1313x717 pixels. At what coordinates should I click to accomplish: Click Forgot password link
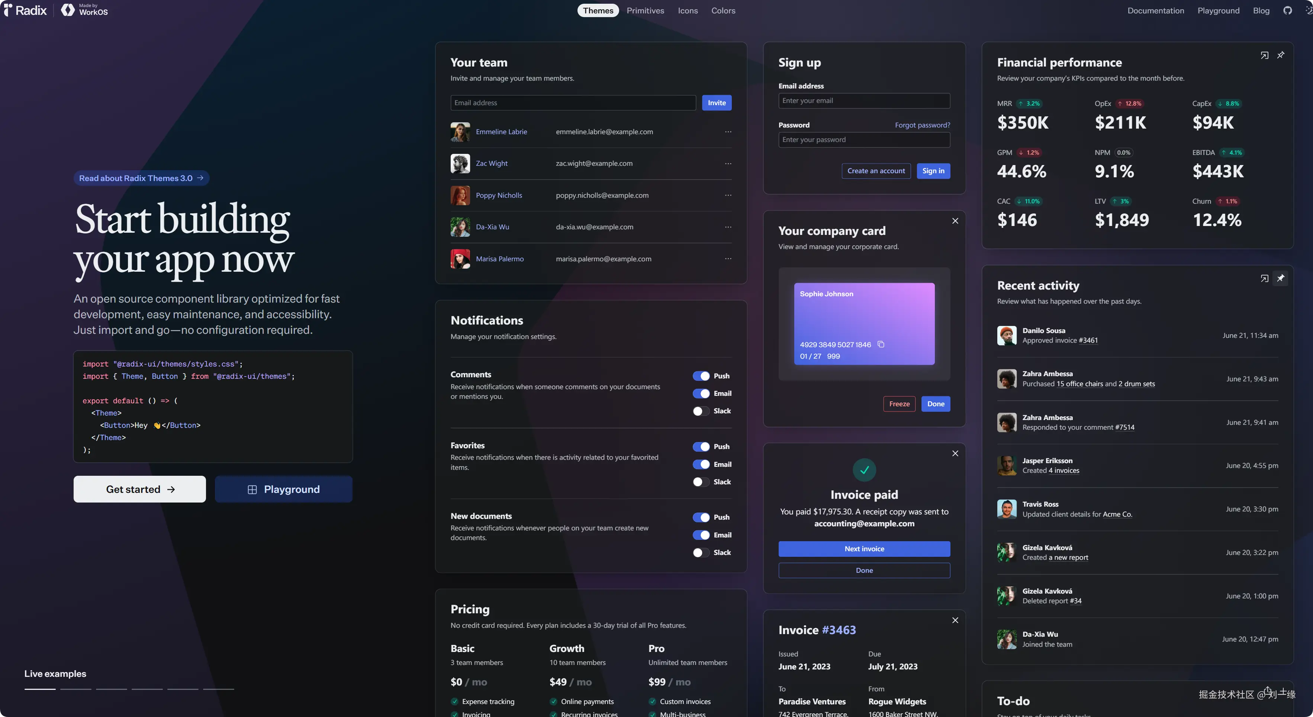click(922, 125)
